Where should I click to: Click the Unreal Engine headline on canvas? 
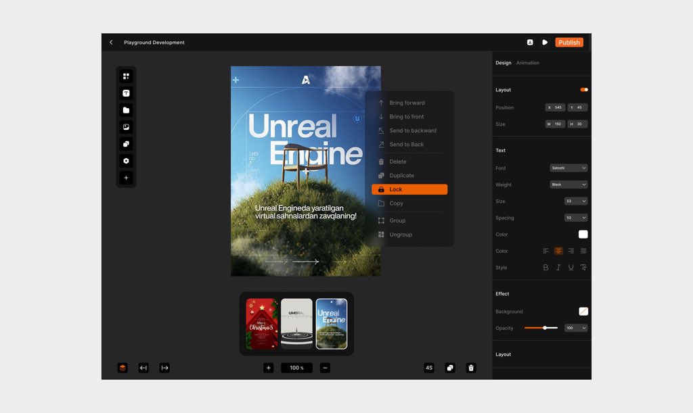305,139
